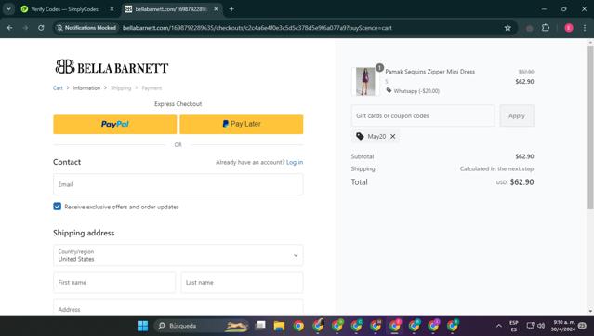Close the bellabarnett.com tab
This screenshot has width=594, height=336.
point(216,9)
